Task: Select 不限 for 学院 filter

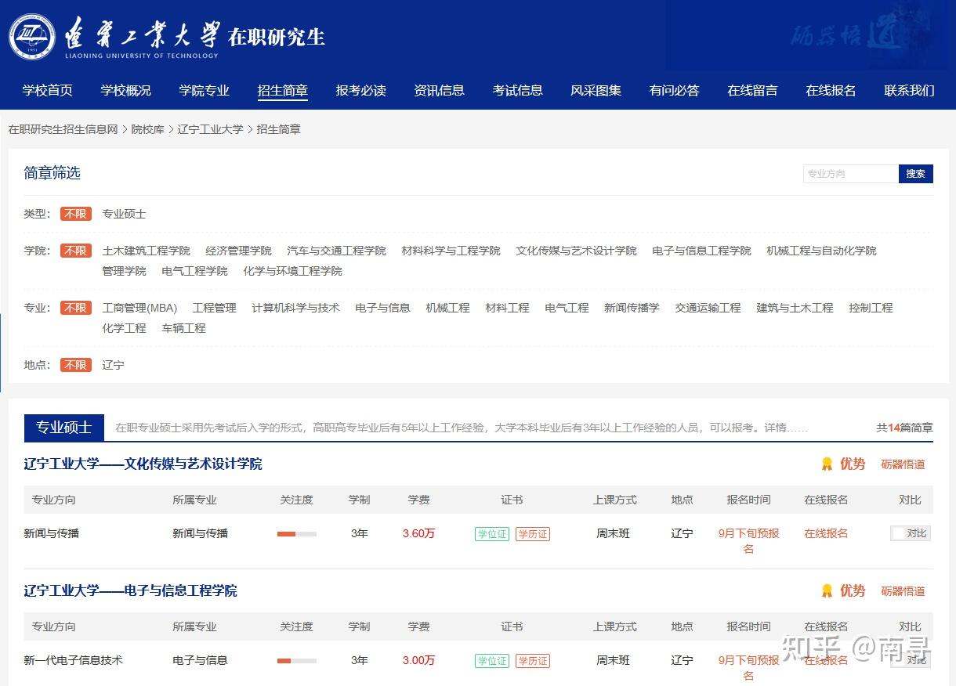Action: click(x=76, y=251)
